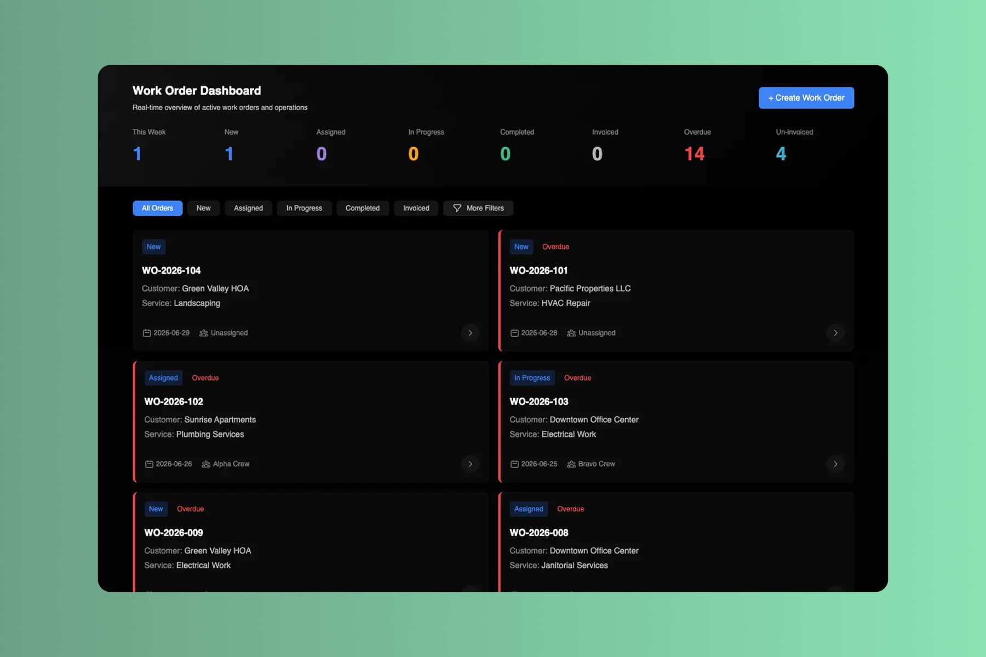The height and width of the screenshot is (657, 986).
Task: Click the In Progress badge on WO-2026-103
Action: coord(532,378)
